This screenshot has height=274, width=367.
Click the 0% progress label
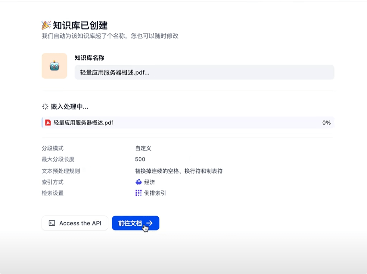[326, 122]
